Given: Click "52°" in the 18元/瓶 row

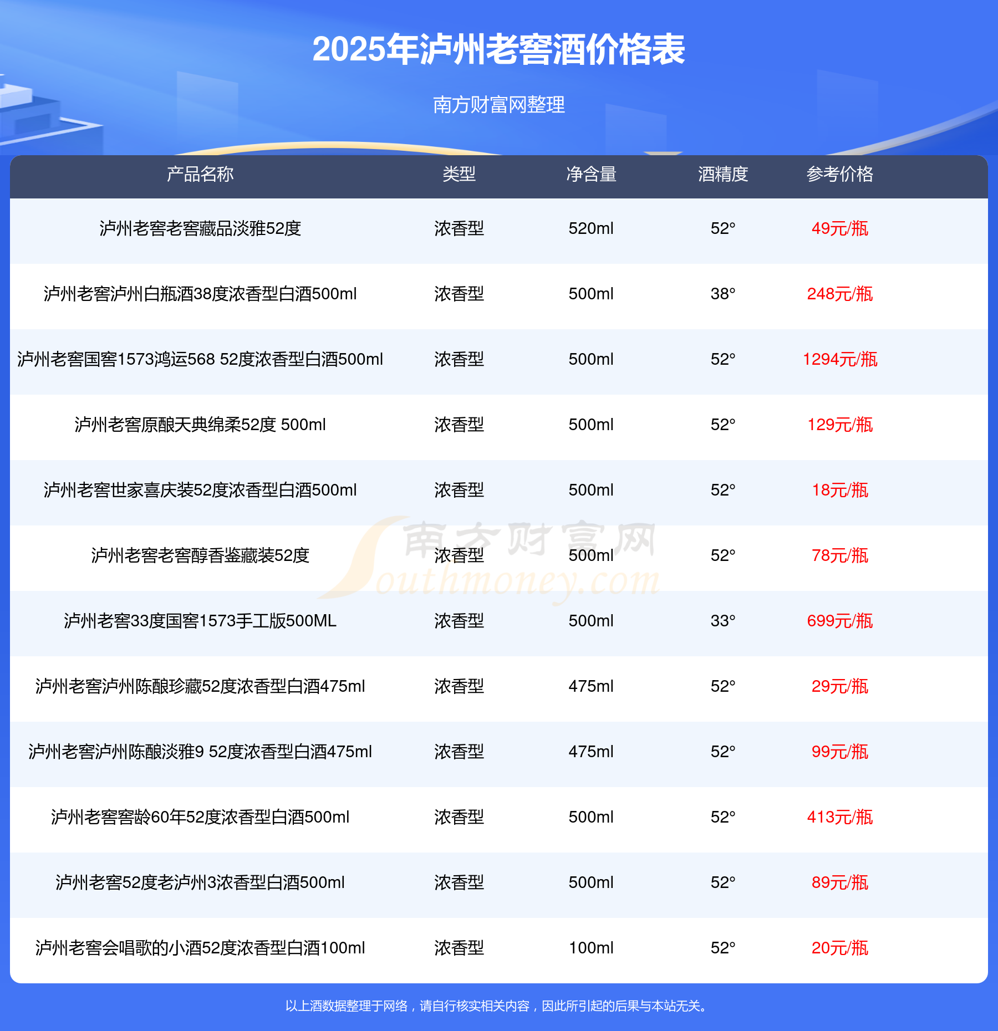Looking at the screenshot, I should 723,490.
